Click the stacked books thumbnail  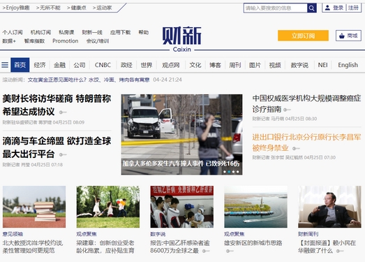click(34, 207)
